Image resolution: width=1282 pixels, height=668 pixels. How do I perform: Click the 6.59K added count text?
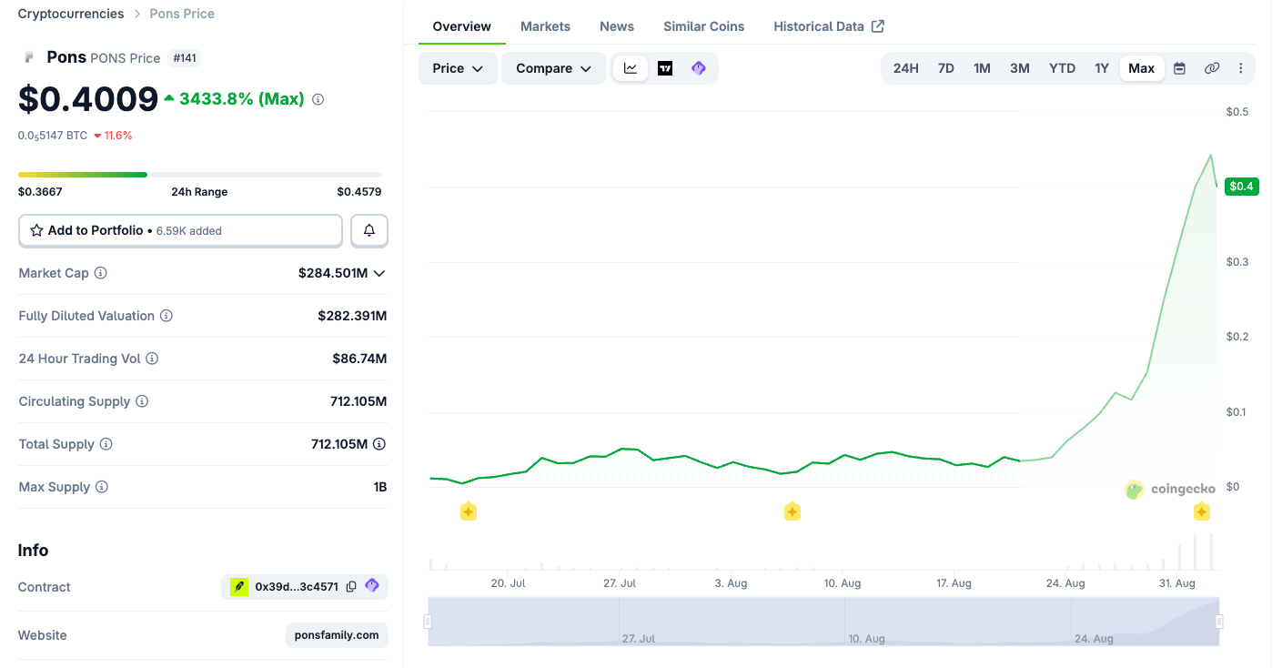(x=189, y=231)
